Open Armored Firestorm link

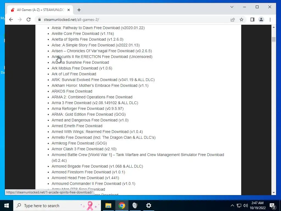88,172
